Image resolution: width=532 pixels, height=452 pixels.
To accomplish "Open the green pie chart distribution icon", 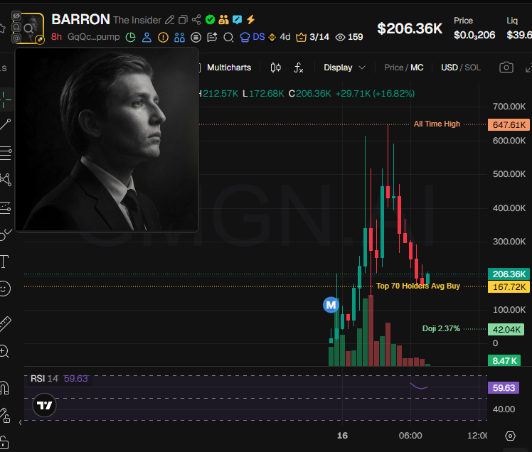I will (x=130, y=37).
